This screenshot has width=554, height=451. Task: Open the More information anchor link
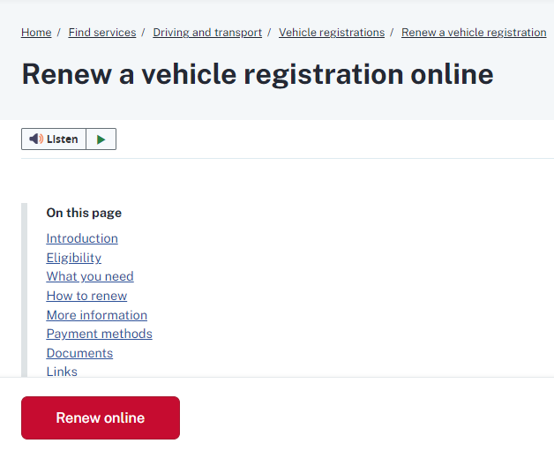[x=97, y=315]
